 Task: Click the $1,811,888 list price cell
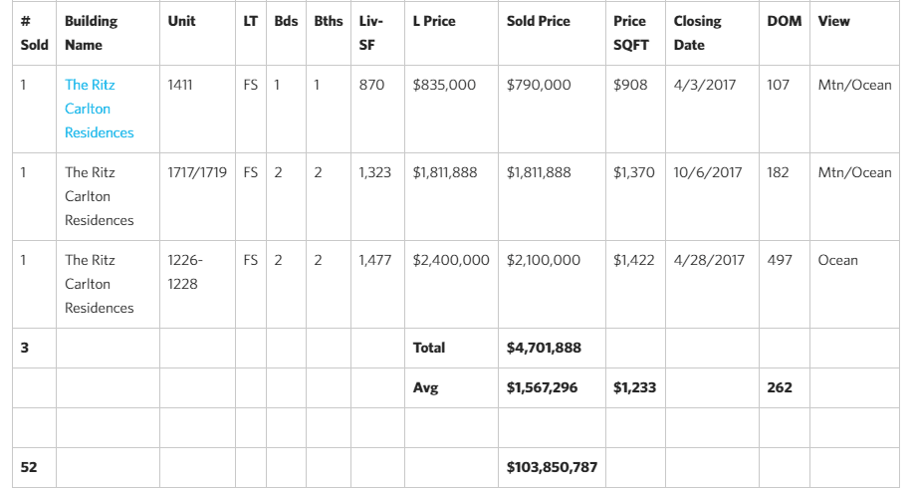[445, 172]
